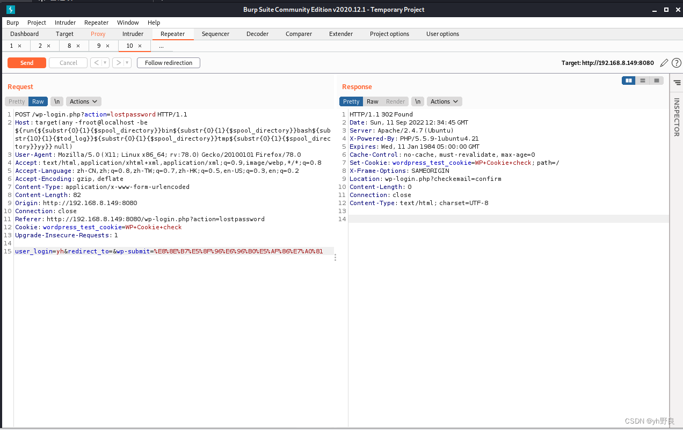Switch to the Extender tab
This screenshot has width=683, height=430.
click(341, 34)
